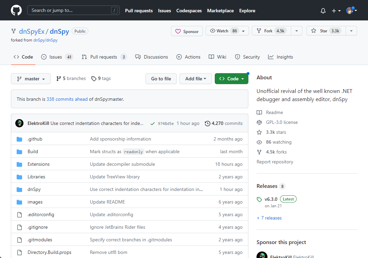Image resolution: width=368 pixels, height=258 pixels.
Task: Open .github folder
Action: (x=35, y=139)
